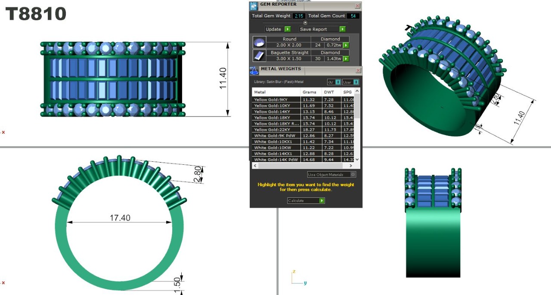Enable Use Object Materials option
This screenshot has width=551, height=295.
[x=331, y=175]
